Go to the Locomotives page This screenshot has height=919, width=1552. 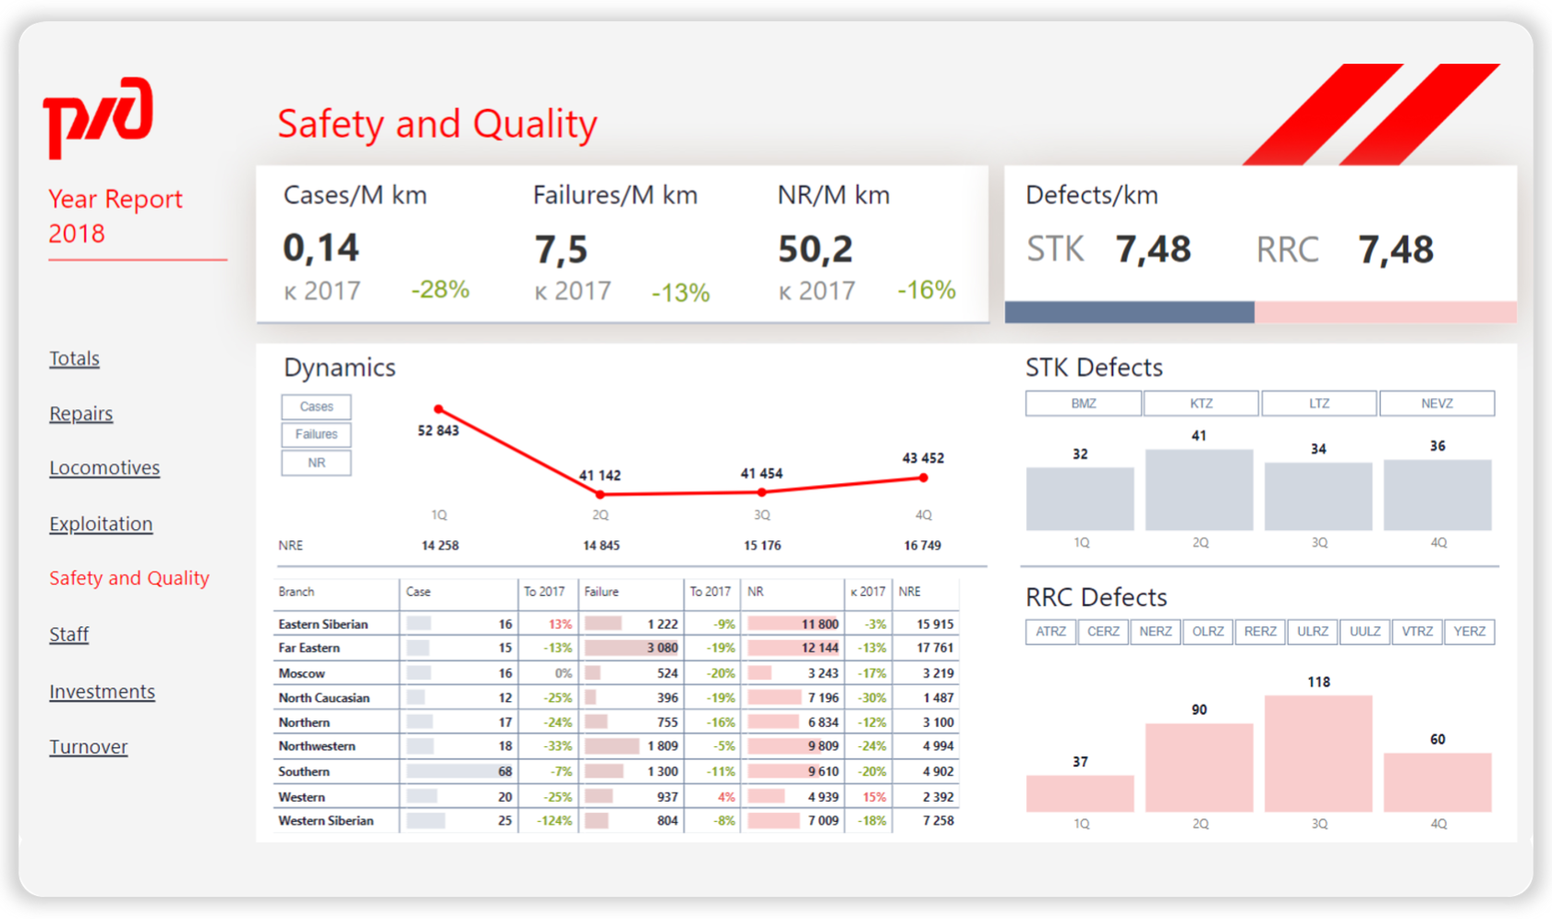[x=104, y=468]
